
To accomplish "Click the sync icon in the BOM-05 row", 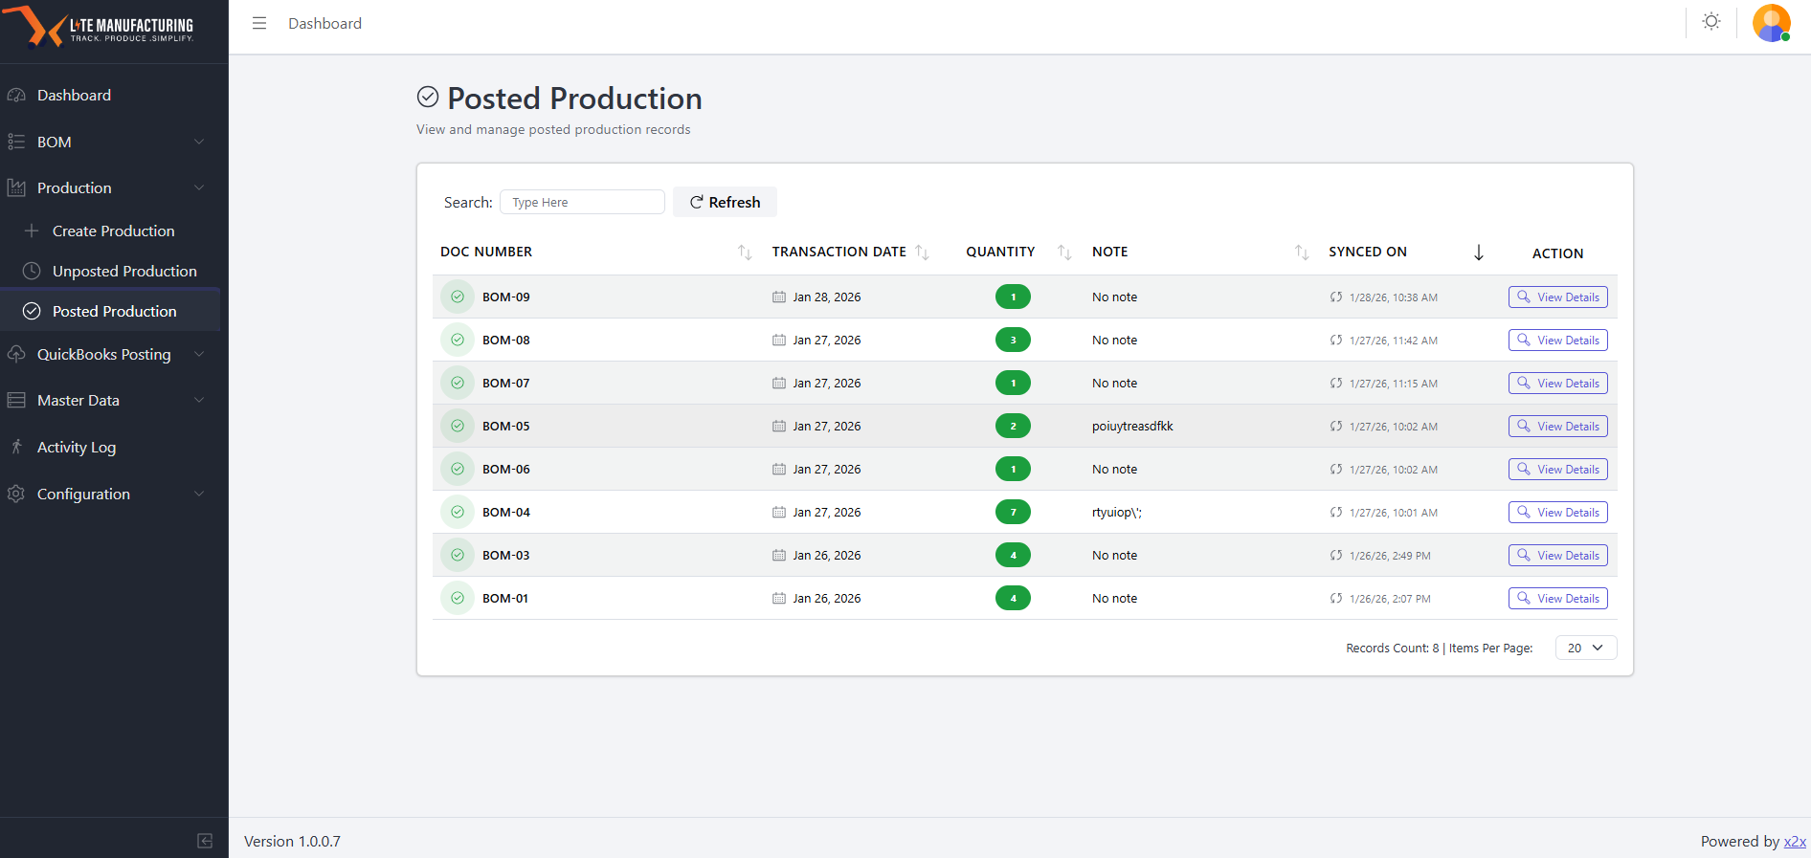I will click(x=1336, y=427).
